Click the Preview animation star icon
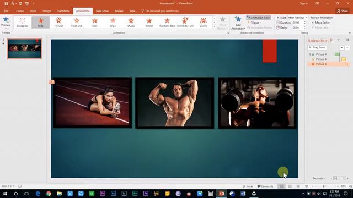Screen dimensions: 353x198 click(6, 20)
